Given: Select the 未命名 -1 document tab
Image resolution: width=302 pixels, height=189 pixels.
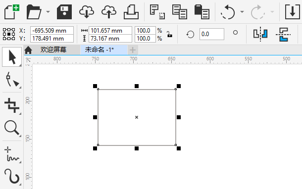Looking at the screenshot, I should 100,50.
